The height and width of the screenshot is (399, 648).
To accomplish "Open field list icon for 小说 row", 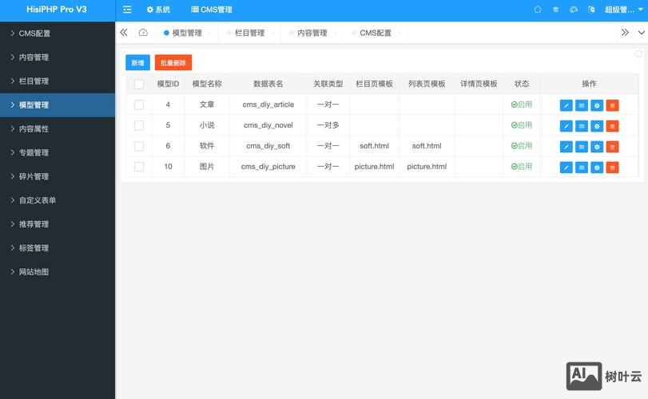I will pos(582,126).
